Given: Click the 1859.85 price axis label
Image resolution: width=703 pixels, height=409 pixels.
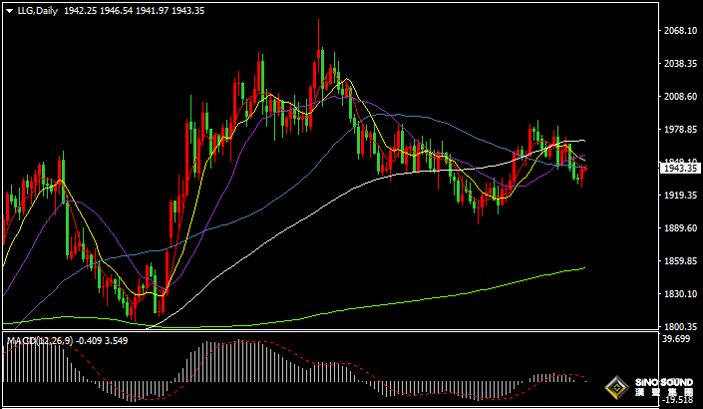Looking at the screenshot, I should tap(680, 261).
